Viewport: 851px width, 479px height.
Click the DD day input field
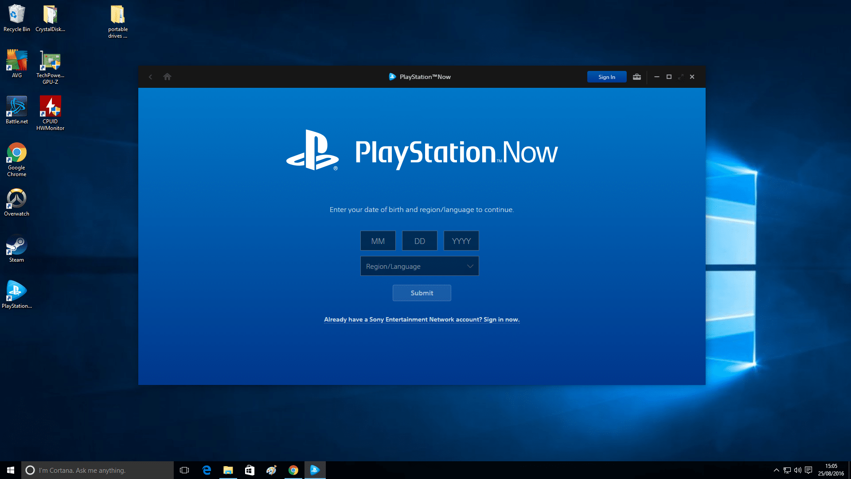click(419, 240)
